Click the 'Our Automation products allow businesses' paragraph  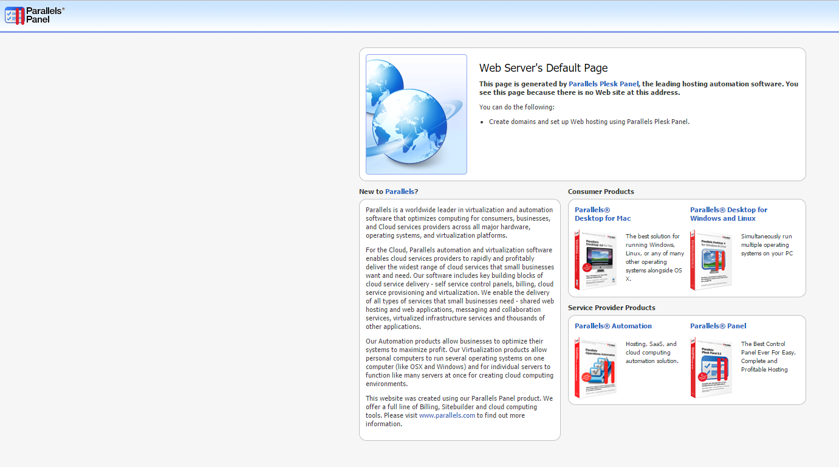click(x=460, y=362)
